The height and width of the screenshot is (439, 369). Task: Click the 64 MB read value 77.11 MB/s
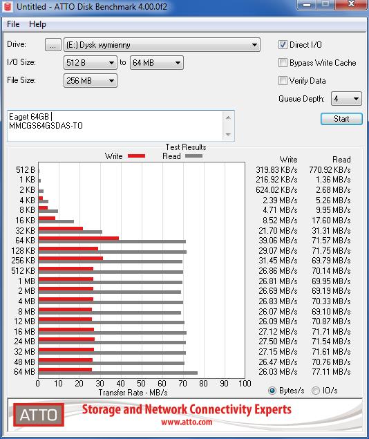331,371
